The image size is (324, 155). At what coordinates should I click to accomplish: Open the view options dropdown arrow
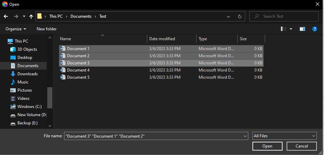(x=291, y=29)
